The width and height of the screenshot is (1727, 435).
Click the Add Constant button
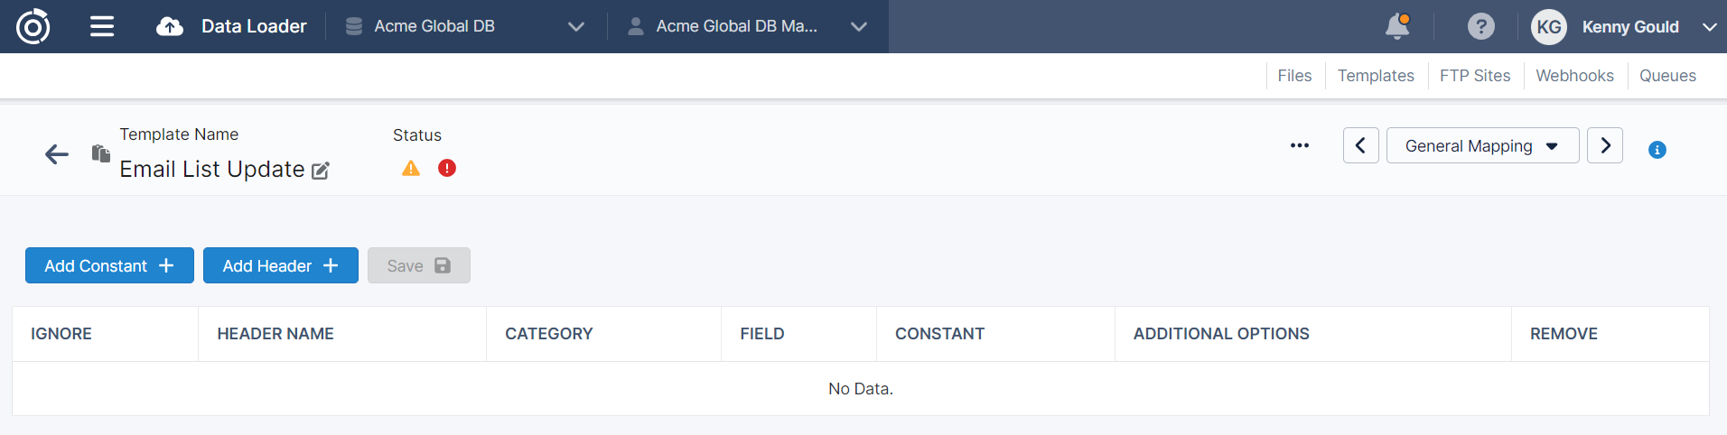coord(109,265)
